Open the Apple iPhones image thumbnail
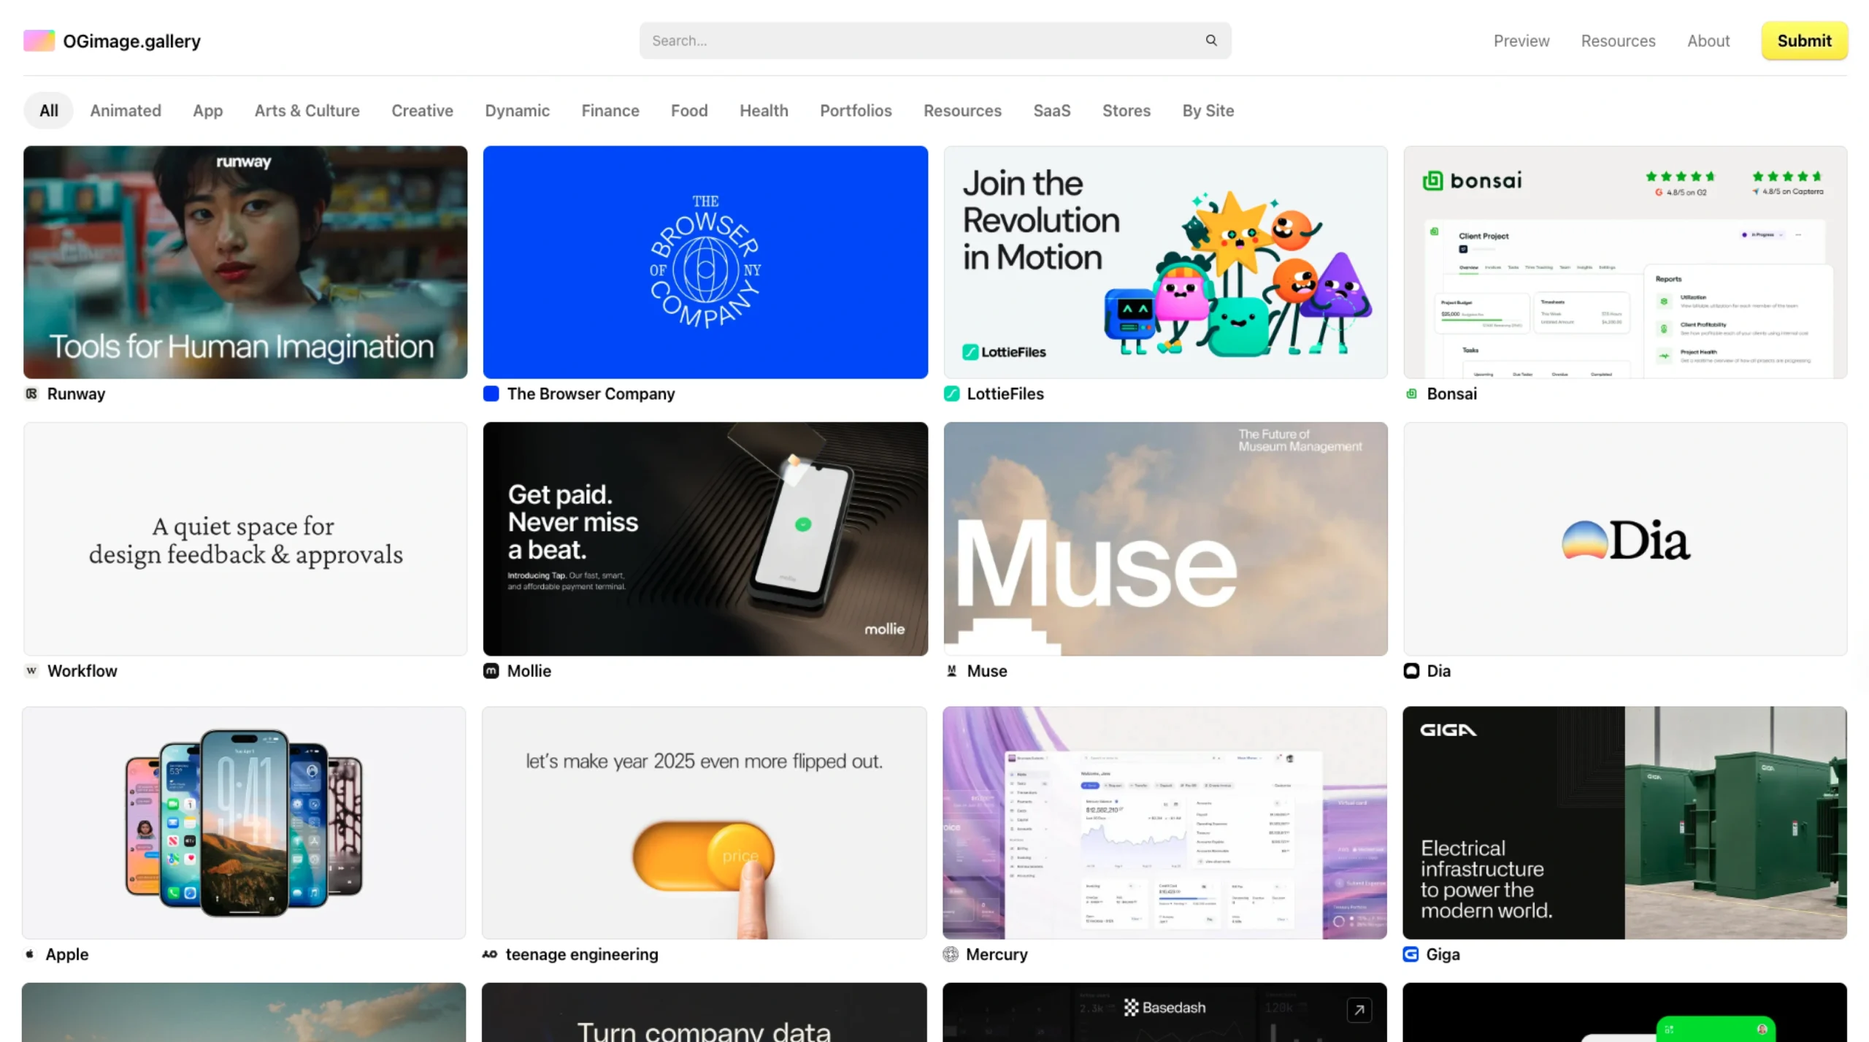 point(244,822)
